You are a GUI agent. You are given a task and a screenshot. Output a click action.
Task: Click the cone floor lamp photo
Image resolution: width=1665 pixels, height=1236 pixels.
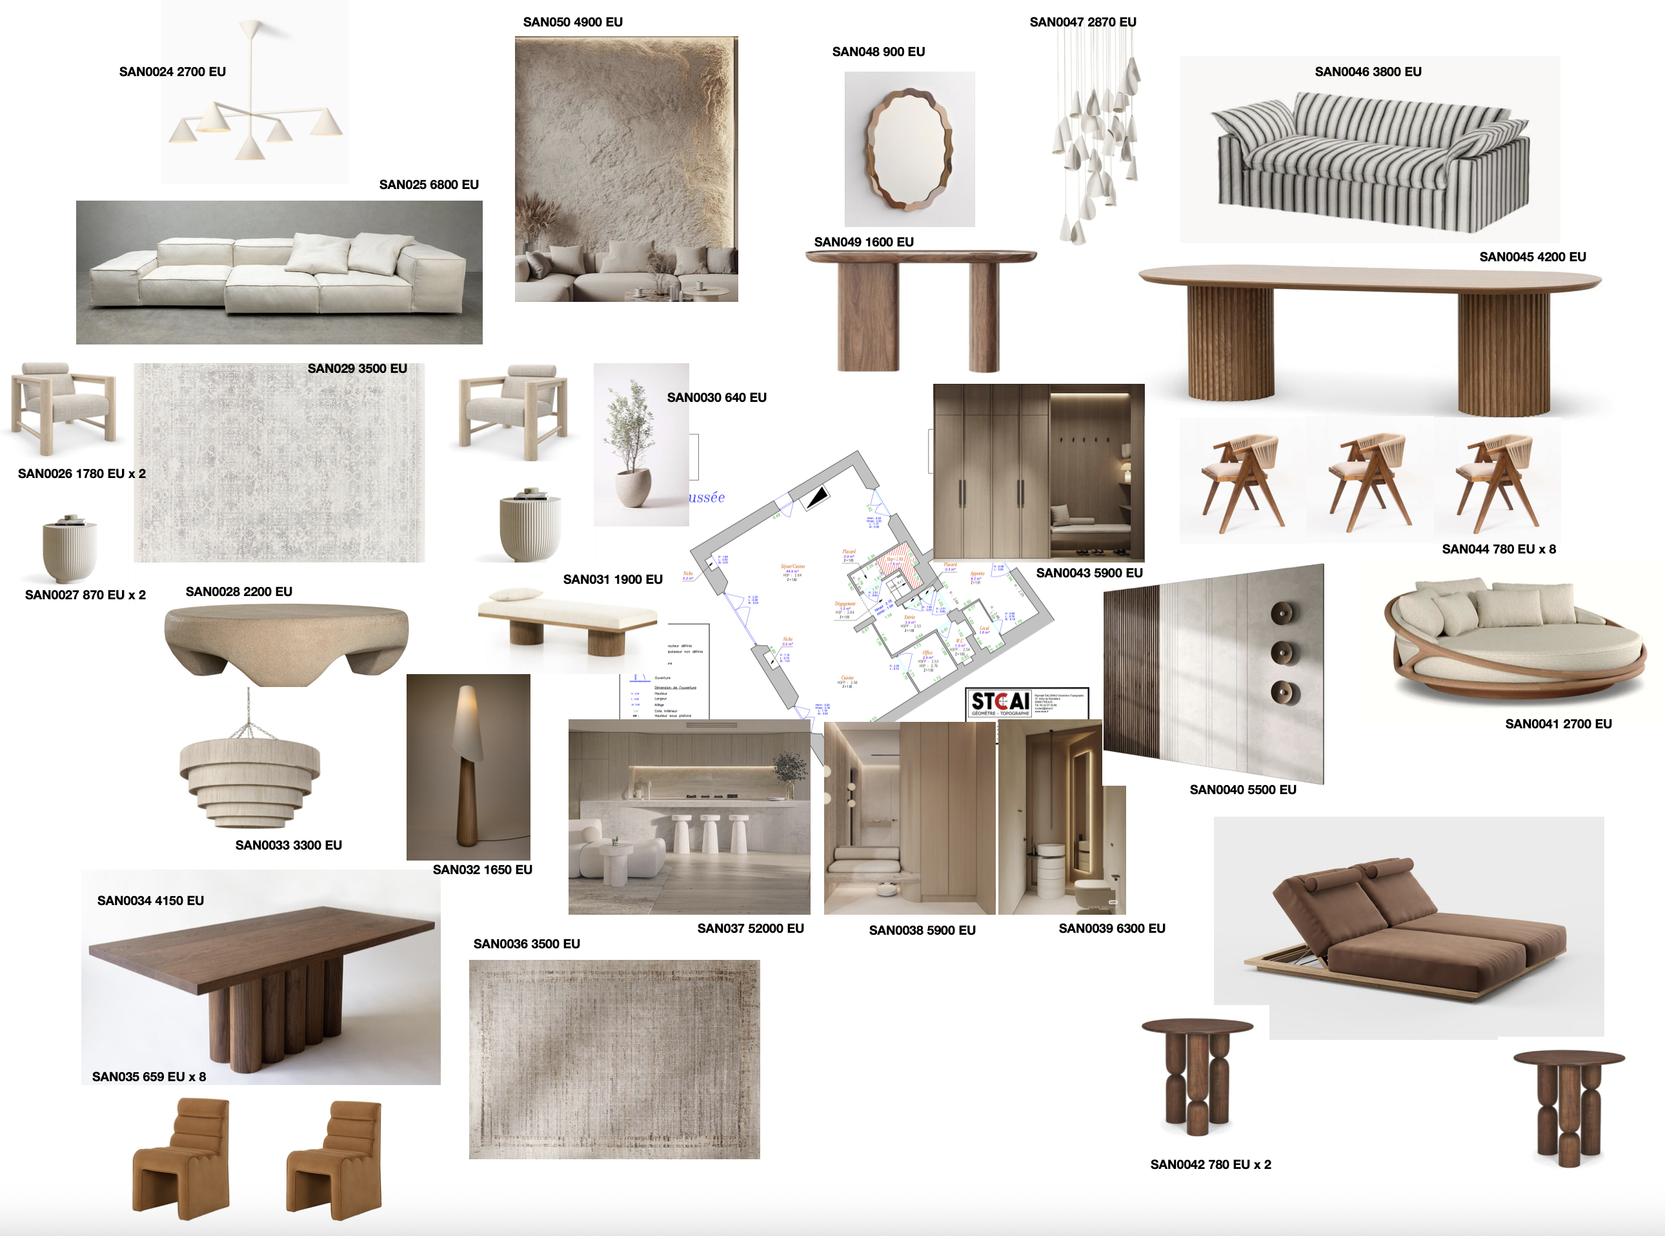point(468,767)
